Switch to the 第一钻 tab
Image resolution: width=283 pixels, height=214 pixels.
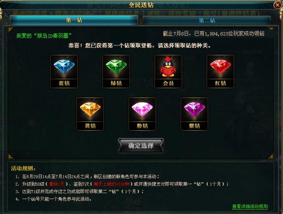[x=74, y=20]
